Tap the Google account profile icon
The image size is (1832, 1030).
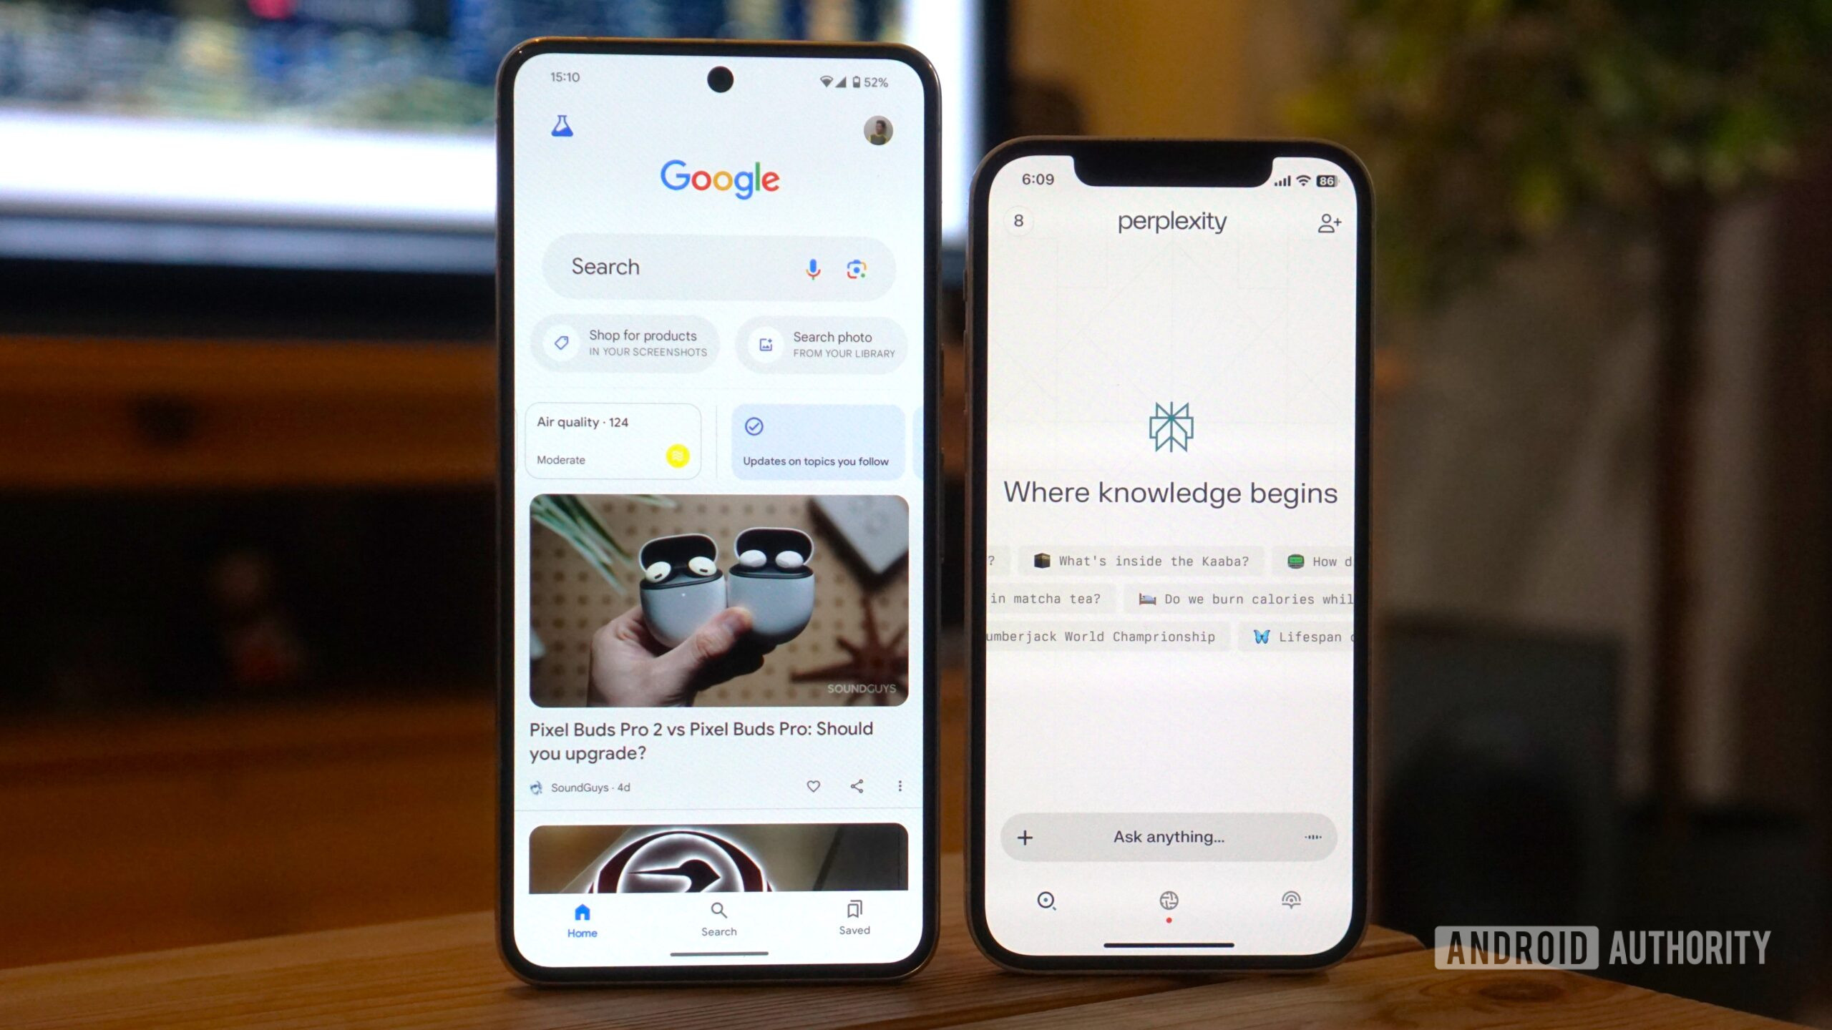[881, 131]
